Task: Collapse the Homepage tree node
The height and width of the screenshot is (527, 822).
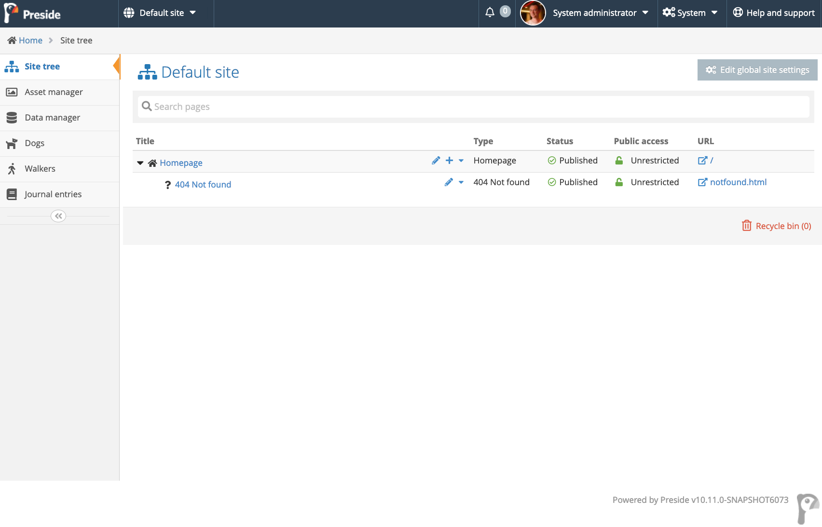Action: [140, 163]
